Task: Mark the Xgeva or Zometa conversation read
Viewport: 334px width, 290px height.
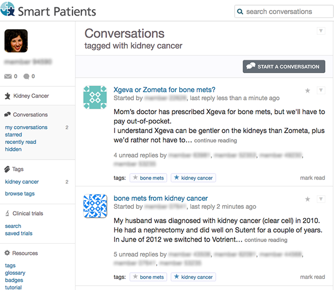Action: pyautogui.click(x=312, y=178)
